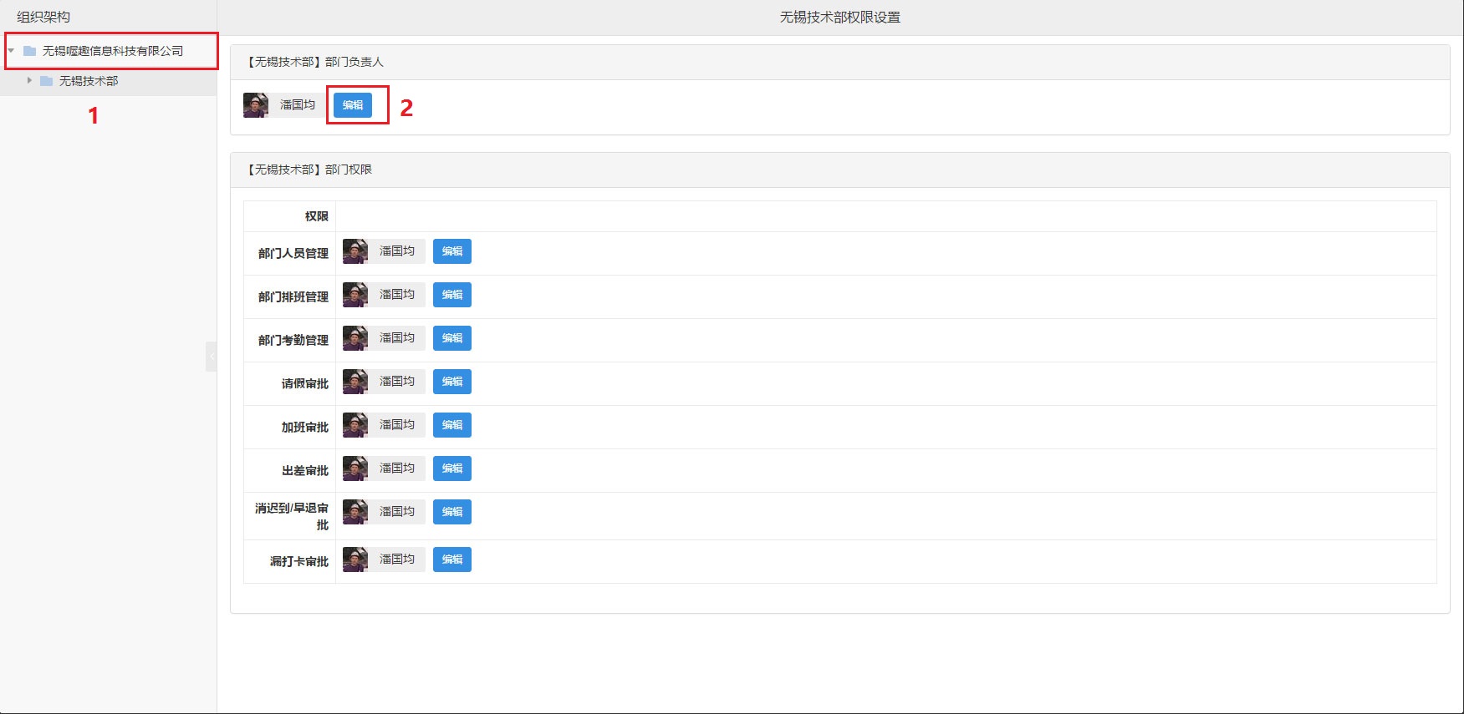This screenshot has height=714, width=1464.
Task: Select 无锡技术部 department in tree
Action: click(89, 81)
